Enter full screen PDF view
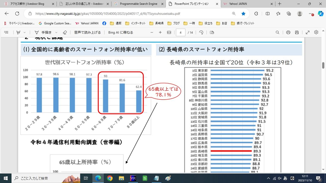 [308, 32]
